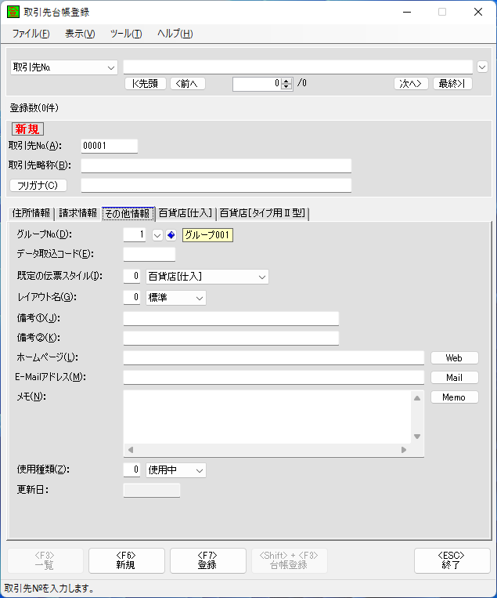Click the <F6> 新規 button
The height and width of the screenshot is (598, 497).
click(x=127, y=560)
